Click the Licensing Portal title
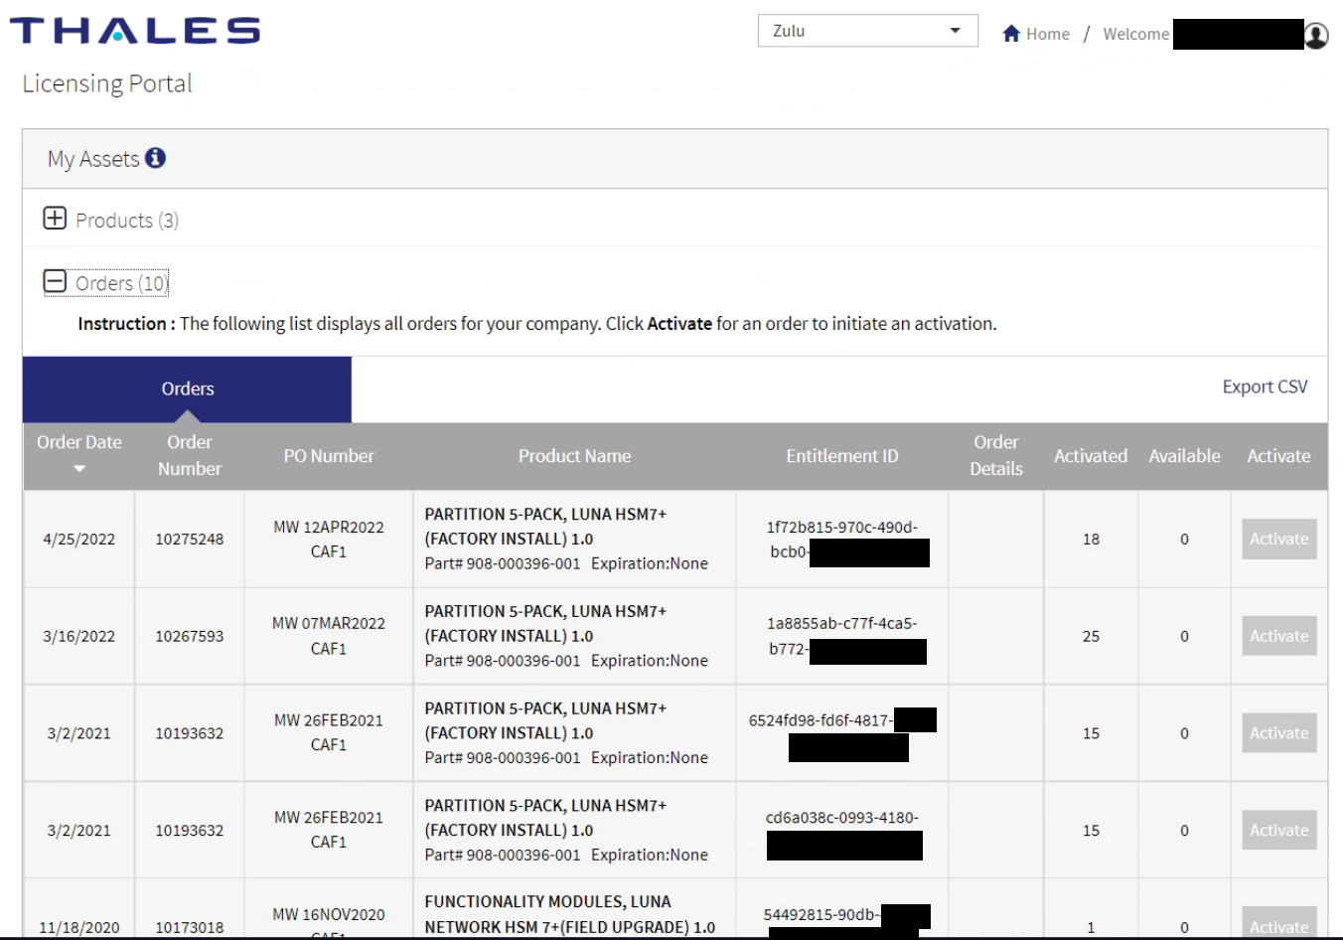The width and height of the screenshot is (1343, 940). click(107, 83)
